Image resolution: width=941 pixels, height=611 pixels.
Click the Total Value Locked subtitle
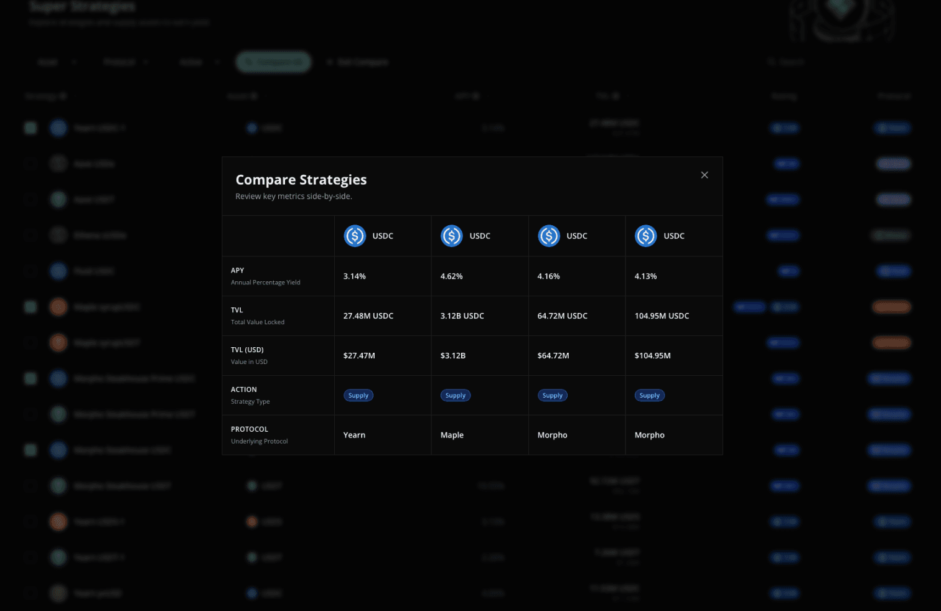pyautogui.click(x=258, y=322)
